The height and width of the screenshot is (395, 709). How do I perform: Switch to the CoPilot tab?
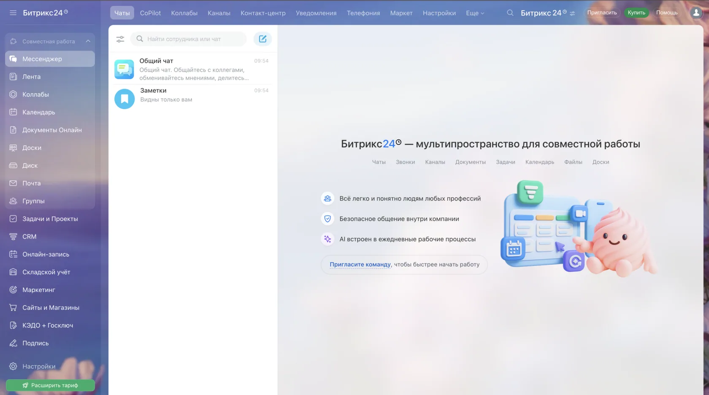tap(150, 13)
